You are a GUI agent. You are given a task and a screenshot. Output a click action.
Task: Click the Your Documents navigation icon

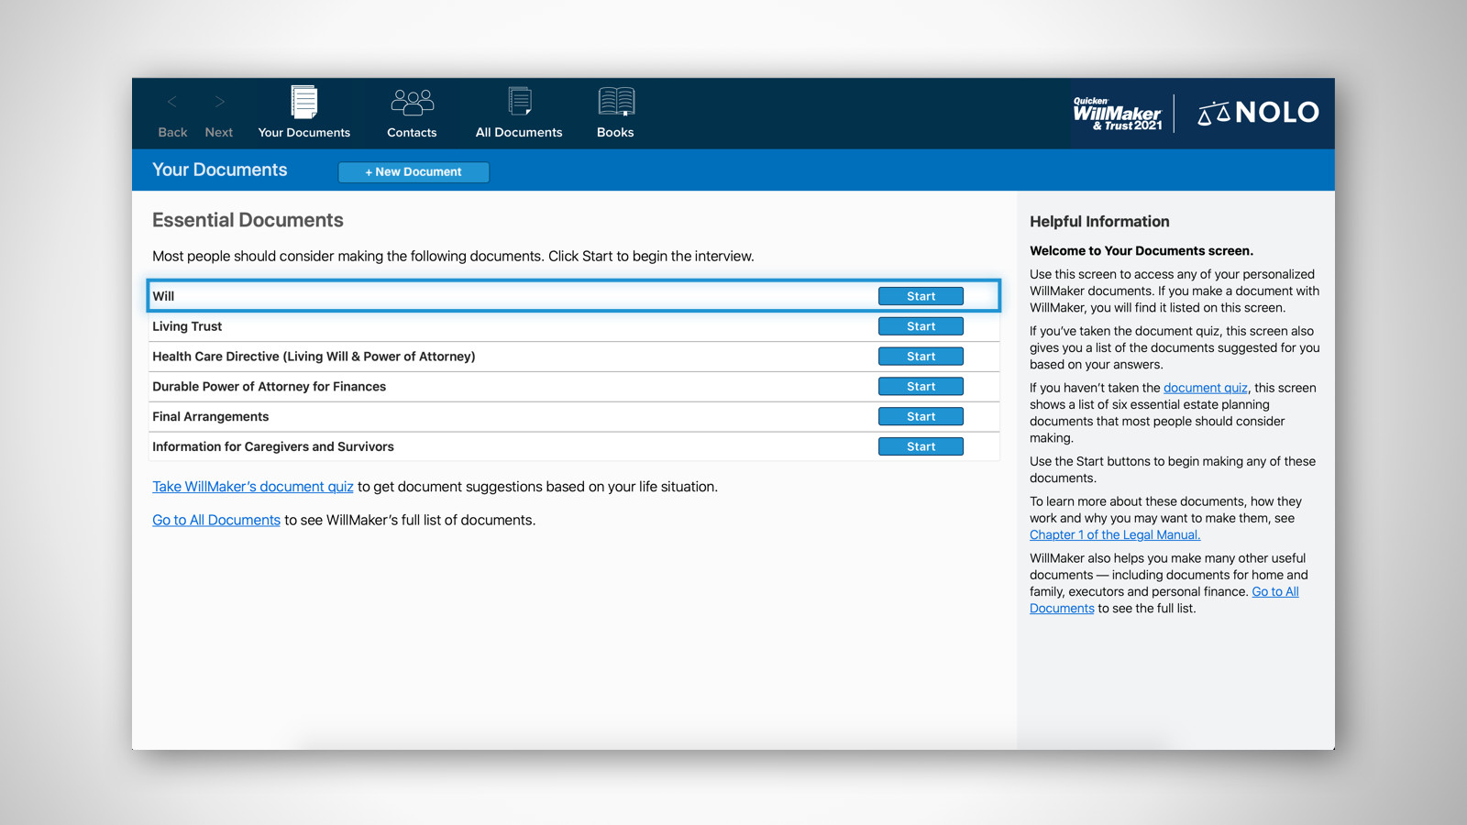pyautogui.click(x=303, y=110)
